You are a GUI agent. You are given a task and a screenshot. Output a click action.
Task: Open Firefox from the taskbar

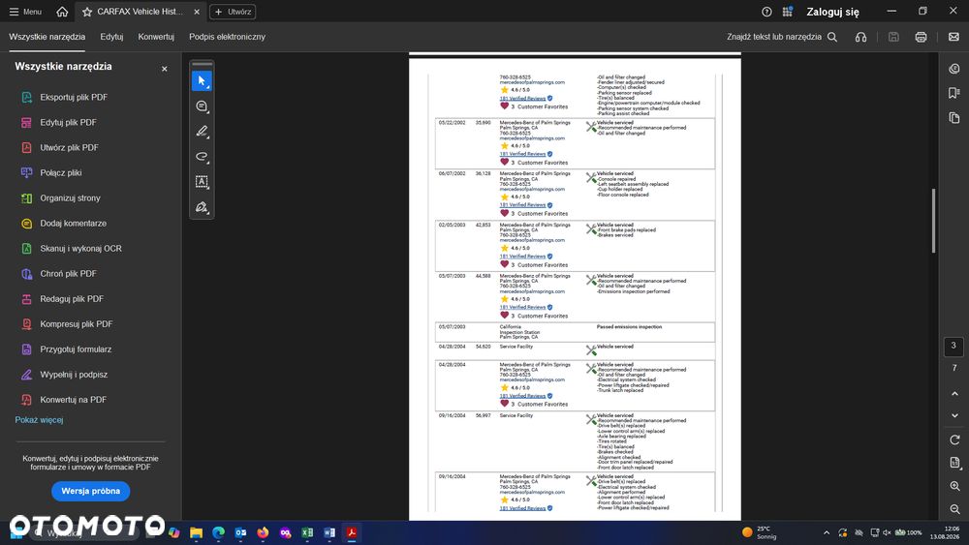point(263,532)
